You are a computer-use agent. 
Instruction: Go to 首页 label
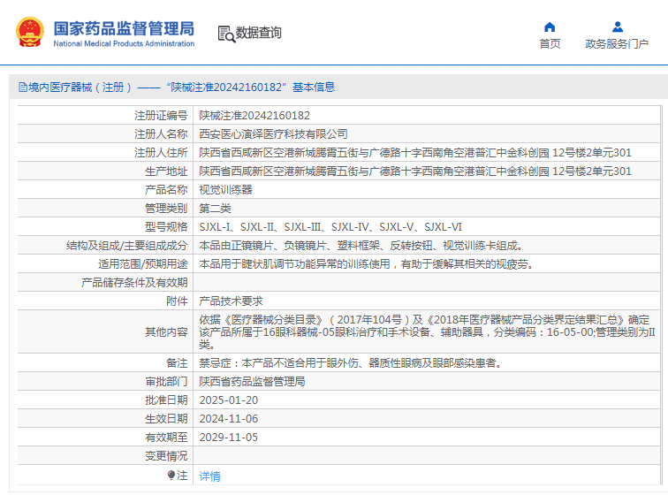[550, 44]
